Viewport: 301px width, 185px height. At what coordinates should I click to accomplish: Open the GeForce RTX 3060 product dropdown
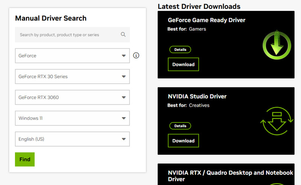(x=72, y=97)
